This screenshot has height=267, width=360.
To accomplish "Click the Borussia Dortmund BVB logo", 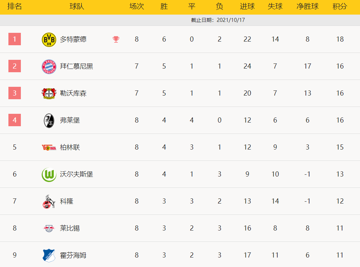I will (x=49, y=39).
